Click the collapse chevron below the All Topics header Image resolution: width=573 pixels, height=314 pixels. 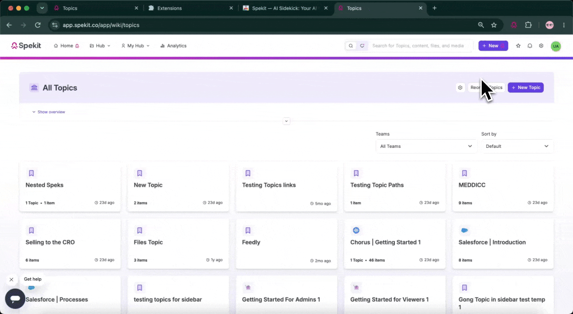[286, 121]
